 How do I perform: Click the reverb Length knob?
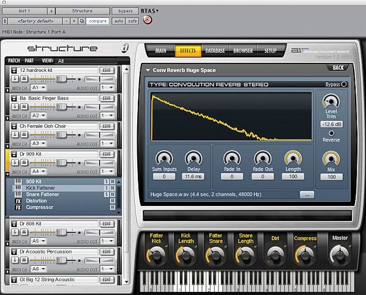(x=293, y=158)
